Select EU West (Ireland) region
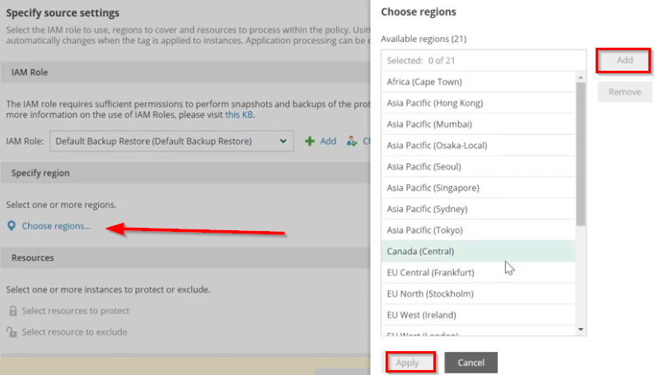The image size is (655, 375). point(478,315)
